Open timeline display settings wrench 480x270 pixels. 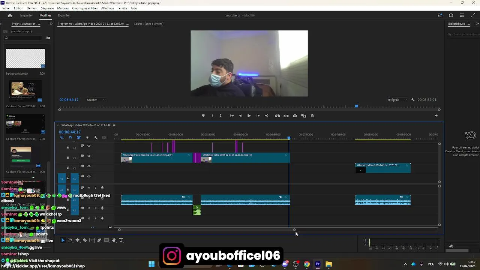coord(96,138)
